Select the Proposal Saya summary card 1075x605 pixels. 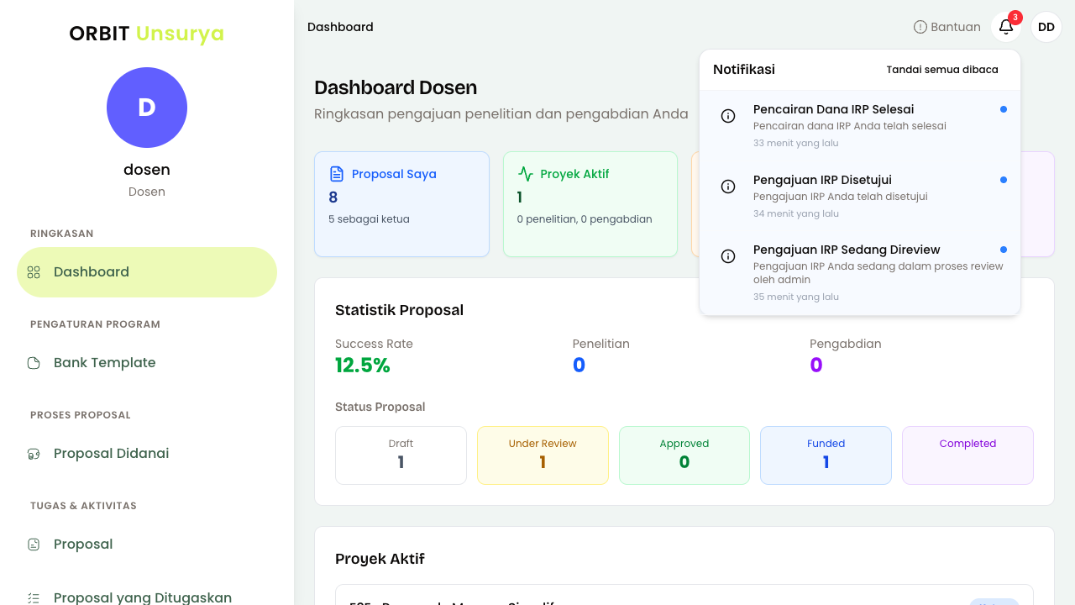[401, 204]
